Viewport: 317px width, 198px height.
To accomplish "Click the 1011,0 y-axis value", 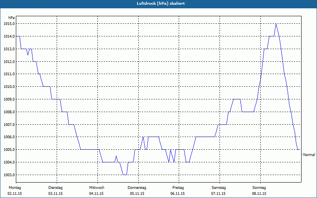I will 9,74.
